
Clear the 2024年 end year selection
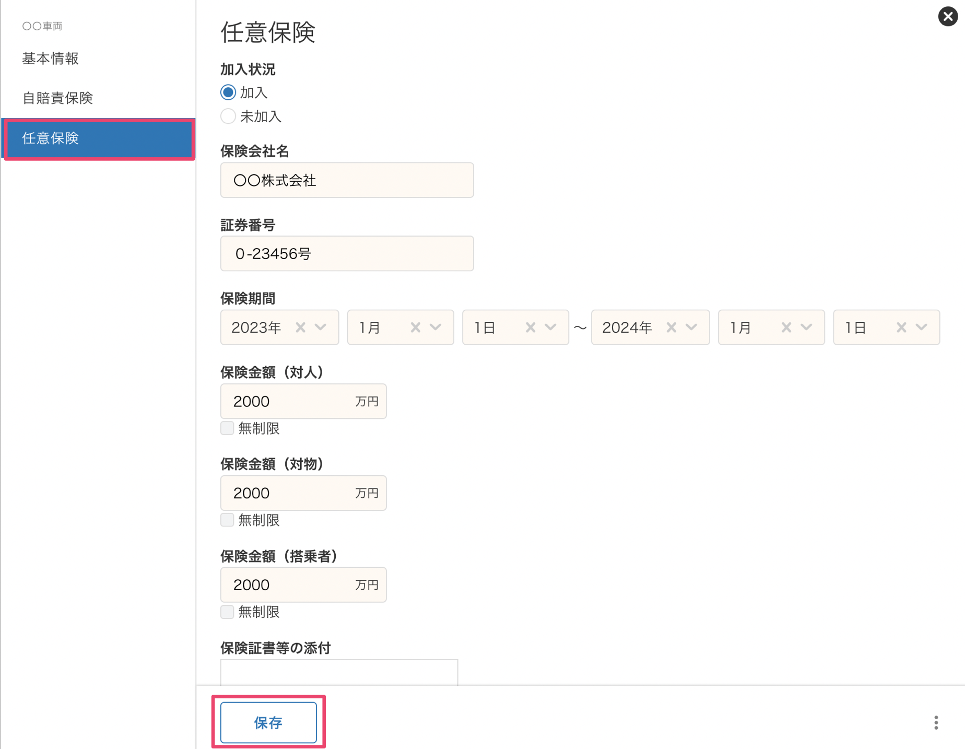tap(672, 327)
